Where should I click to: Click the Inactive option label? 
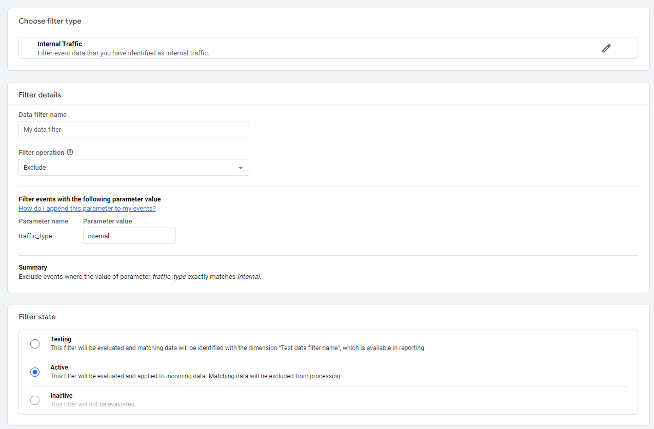[61, 396]
